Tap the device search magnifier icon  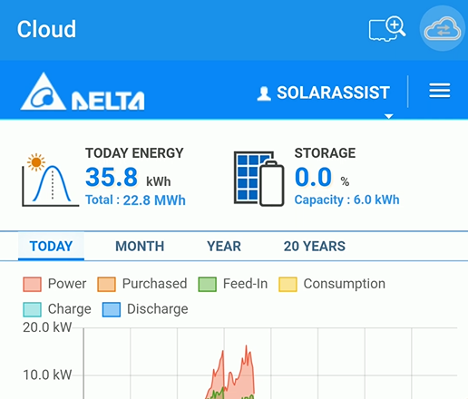click(x=387, y=29)
